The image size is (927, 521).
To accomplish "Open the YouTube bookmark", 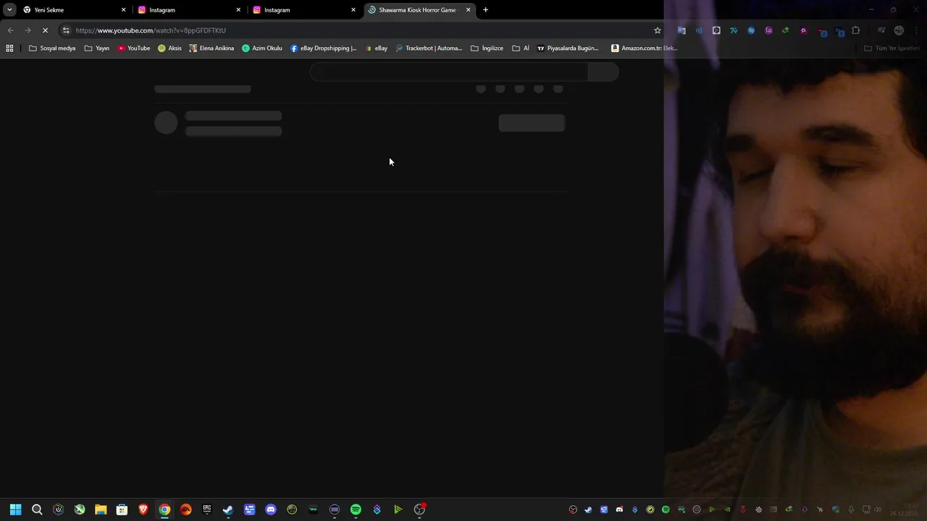I will pos(134,48).
